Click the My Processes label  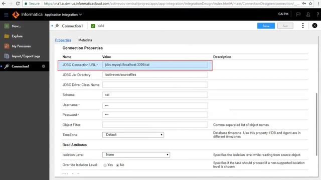click(21, 46)
